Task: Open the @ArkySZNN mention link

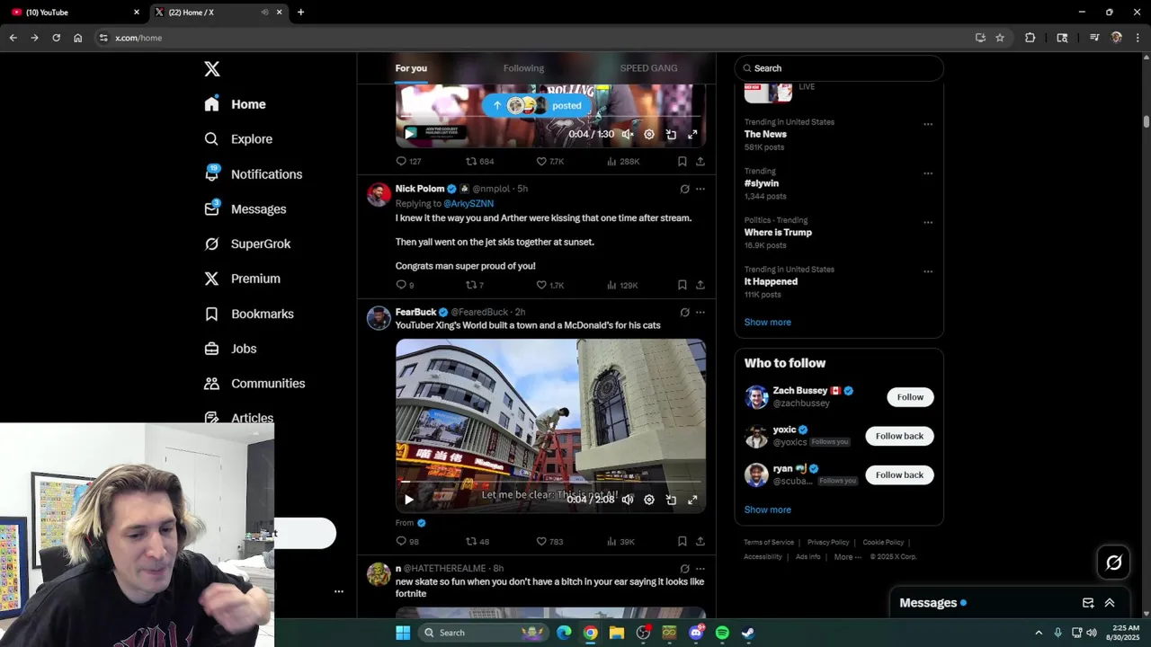Action: click(468, 204)
